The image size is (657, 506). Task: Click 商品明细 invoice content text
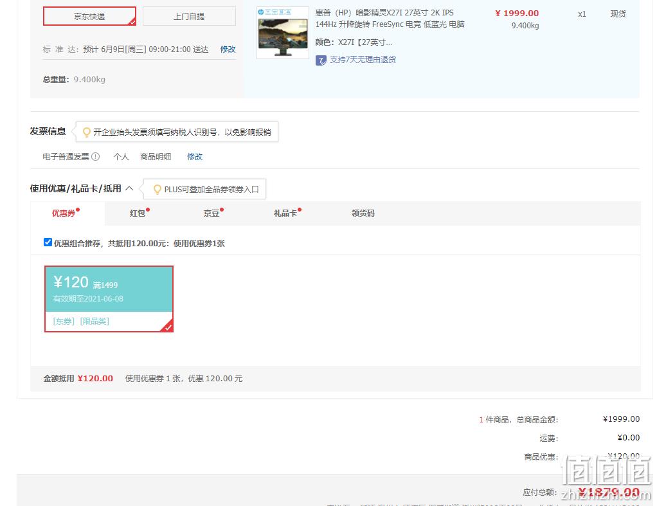point(156,157)
